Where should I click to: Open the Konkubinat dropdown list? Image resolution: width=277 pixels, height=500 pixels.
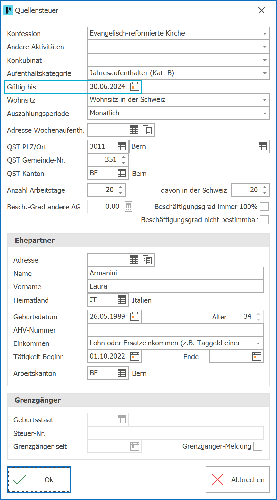pyautogui.click(x=265, y=60)
